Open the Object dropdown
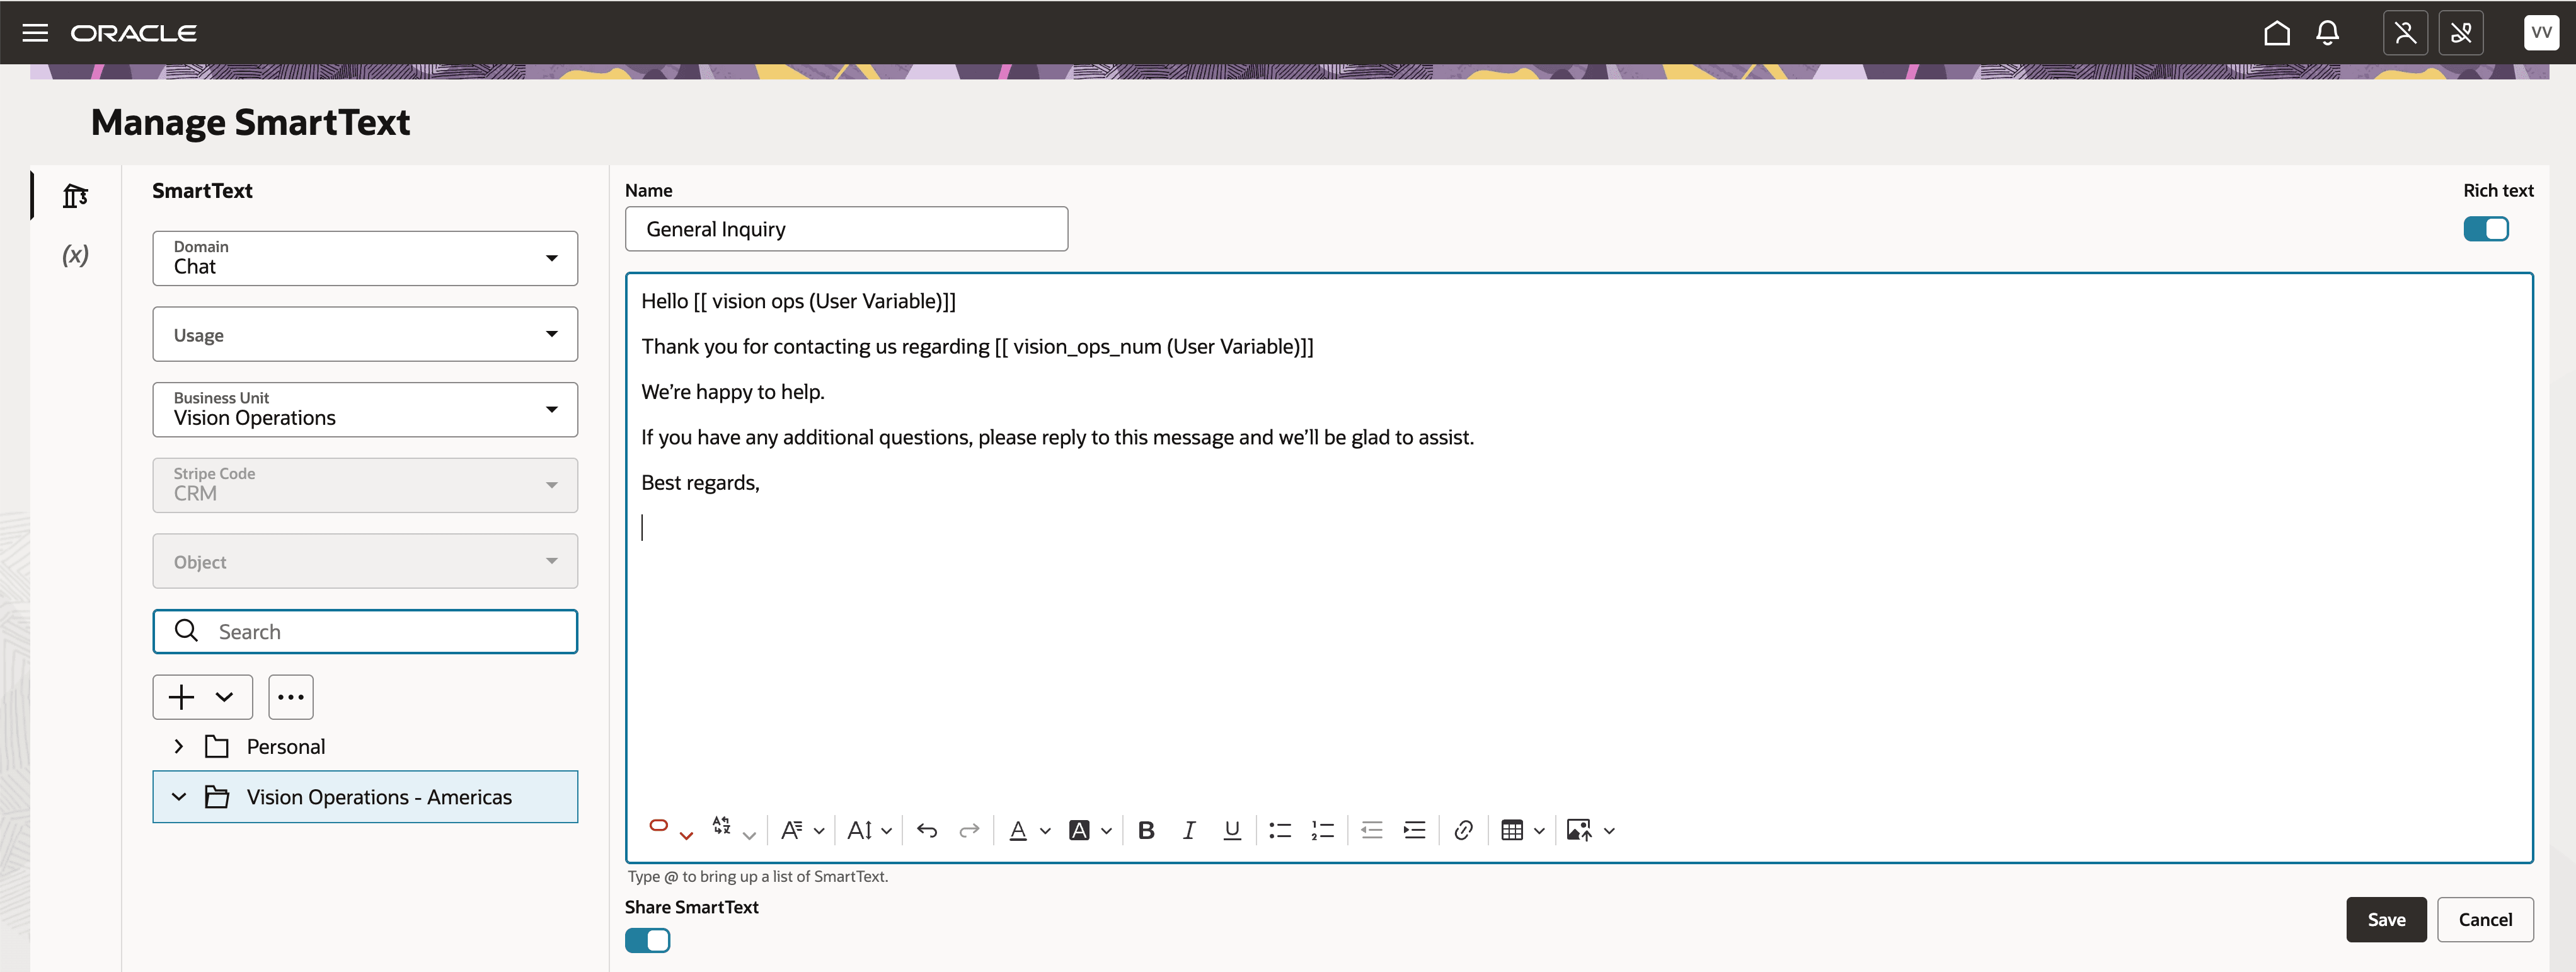The height and width of the screenshot is (972, 2576). click(x=365, y=561)
